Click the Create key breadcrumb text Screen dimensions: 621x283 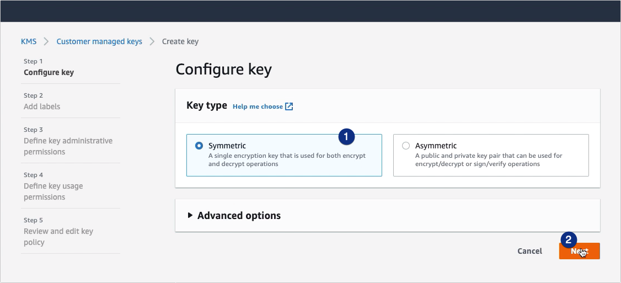pyautogui.click(x=180, y=41)
